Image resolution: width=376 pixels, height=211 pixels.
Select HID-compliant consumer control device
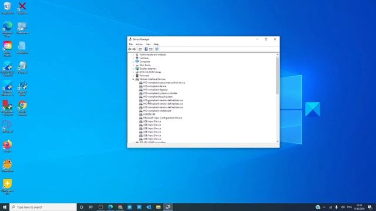(164, 83)
